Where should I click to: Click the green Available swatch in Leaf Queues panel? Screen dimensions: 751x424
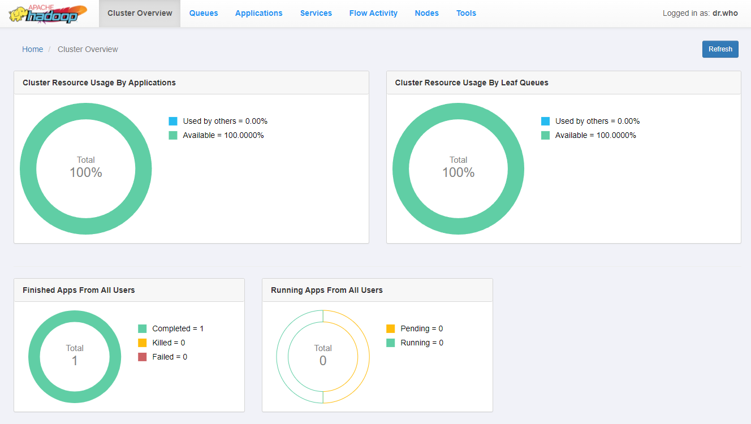[545, 135]
